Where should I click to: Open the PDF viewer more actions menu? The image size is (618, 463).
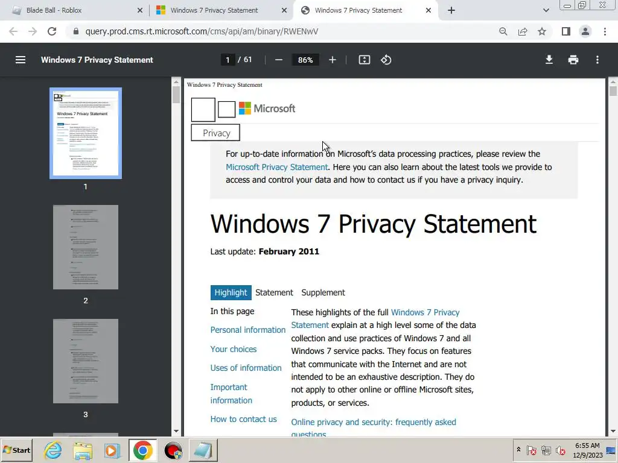[597, 60]
